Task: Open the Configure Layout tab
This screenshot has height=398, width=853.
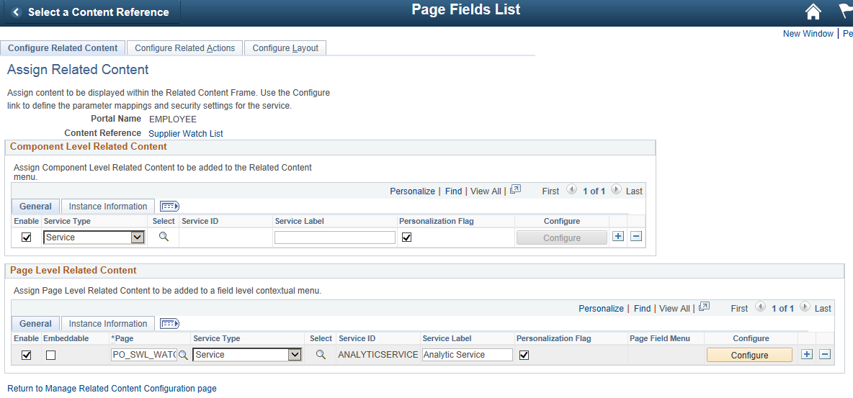Action: (x=285, y=48)
